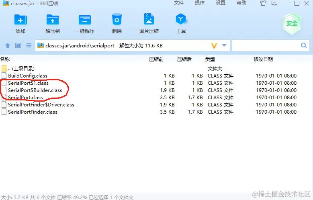
Task: Click the 解压到 (Extract to) icon
Action: click(53, 20)
